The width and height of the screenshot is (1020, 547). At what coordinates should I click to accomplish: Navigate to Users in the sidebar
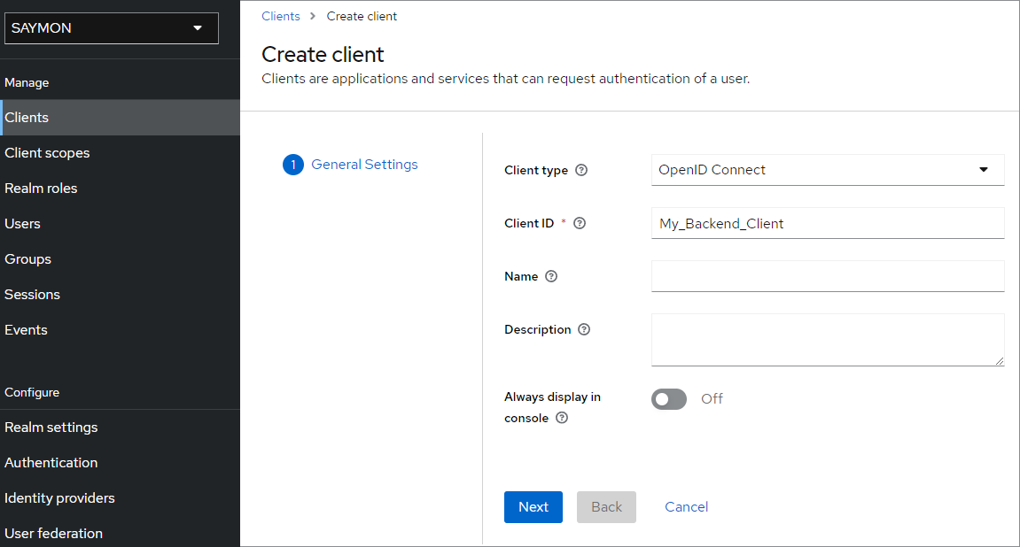(x=120, y=224)
